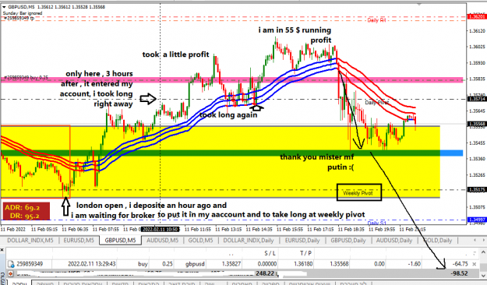The height and width of the screenshot is (285, 487).
Task: Select the order ticket number 259859349
Action: [x=30, y=264]
